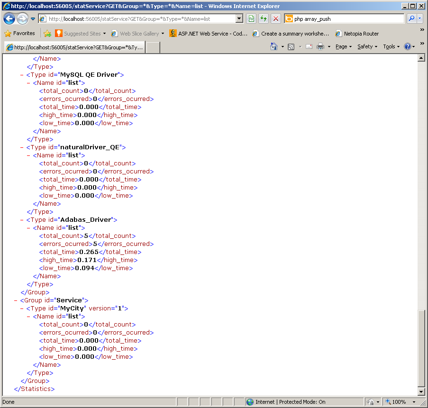Open a new blank tab button

[x=153, y=47]
